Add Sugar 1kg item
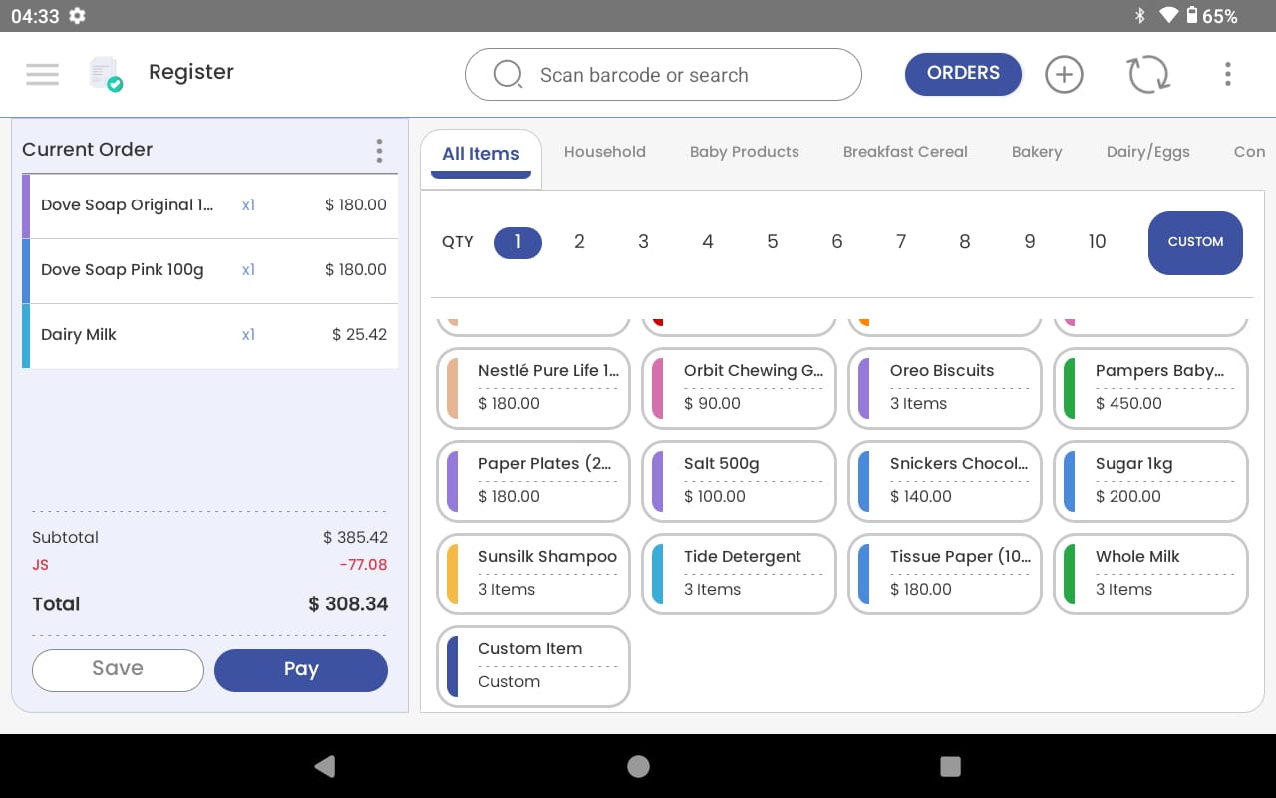The image size is (1276, 798). (x=1150, y=481)
